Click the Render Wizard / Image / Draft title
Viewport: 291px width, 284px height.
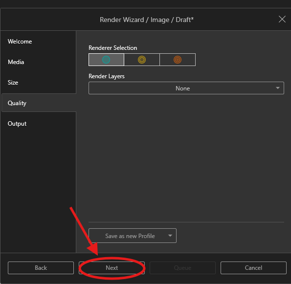147,20
